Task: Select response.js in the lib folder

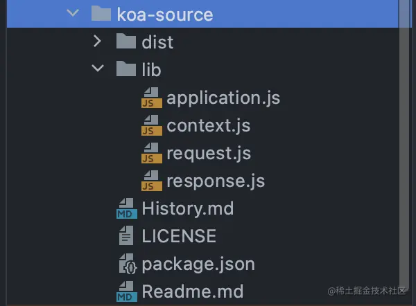Action: coord(215,181)
